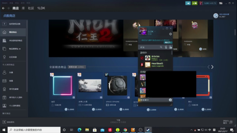Open 季节性个人资料 category
The width and height of the screenshot is (237, 133).
click(13, 97)
